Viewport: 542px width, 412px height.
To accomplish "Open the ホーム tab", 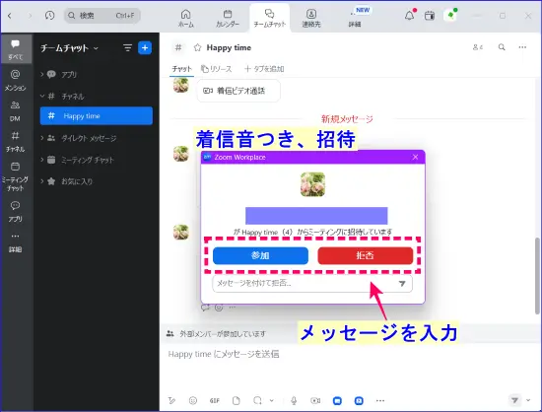I will coord(186,19).
